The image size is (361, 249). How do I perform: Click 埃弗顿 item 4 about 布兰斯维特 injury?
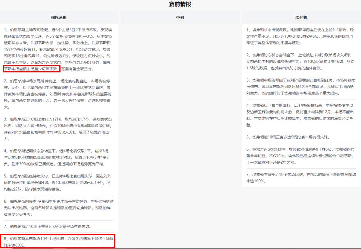click(301, 115)
